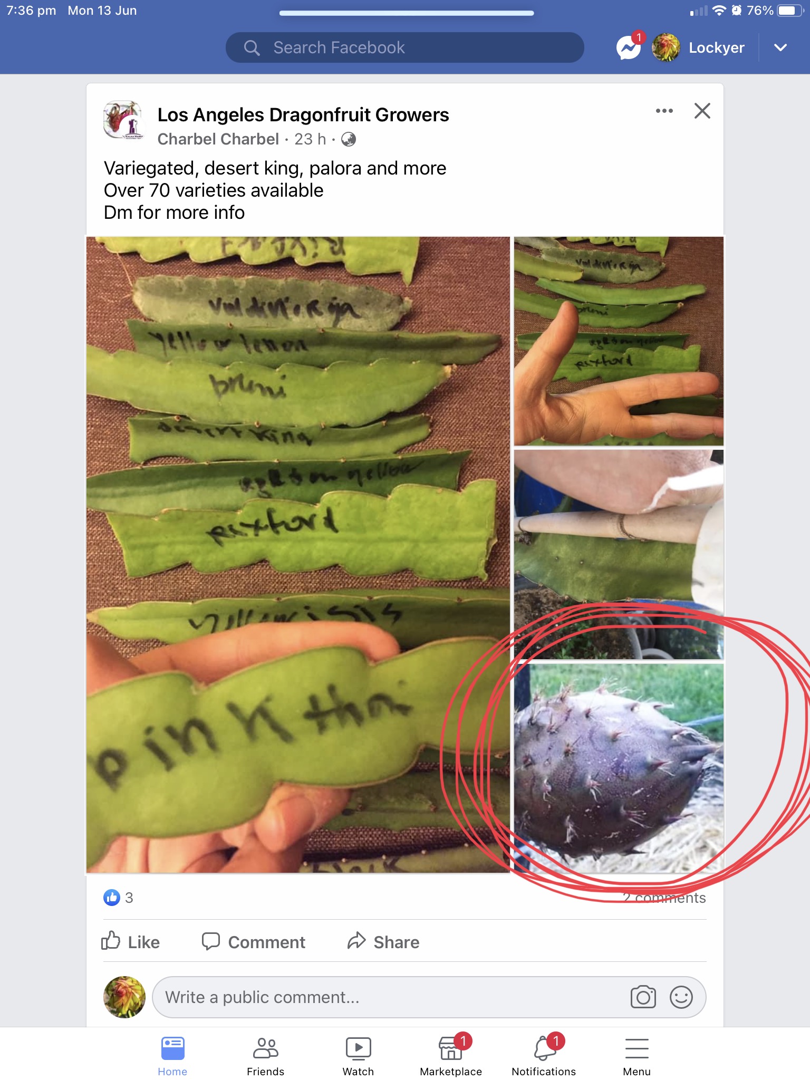Viewport: 810px width, 1080px height.
Task: Switch to the Watch tab
Action: (358, 1054)
